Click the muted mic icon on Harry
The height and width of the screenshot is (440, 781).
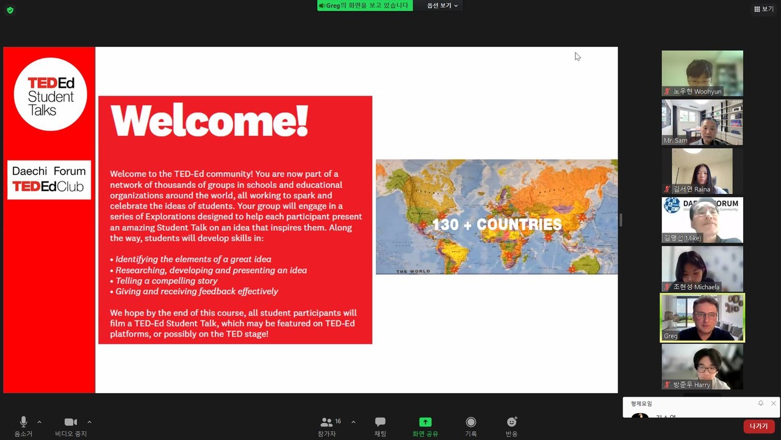[x=668, y=384]
